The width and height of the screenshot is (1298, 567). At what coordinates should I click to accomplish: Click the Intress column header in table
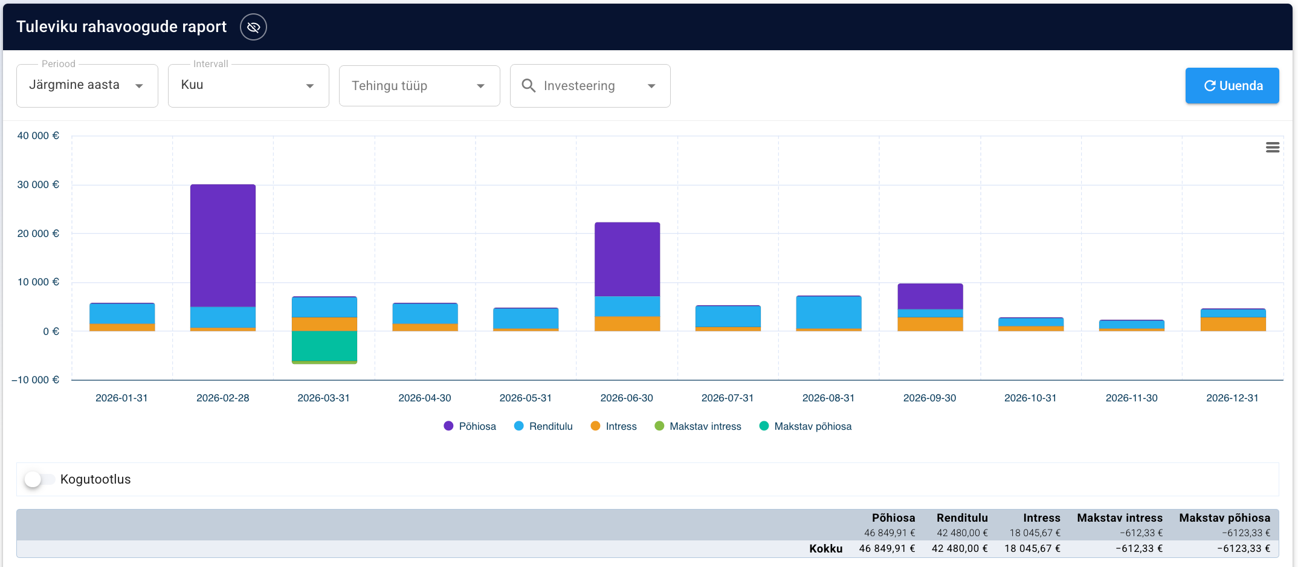(1042, 518)
